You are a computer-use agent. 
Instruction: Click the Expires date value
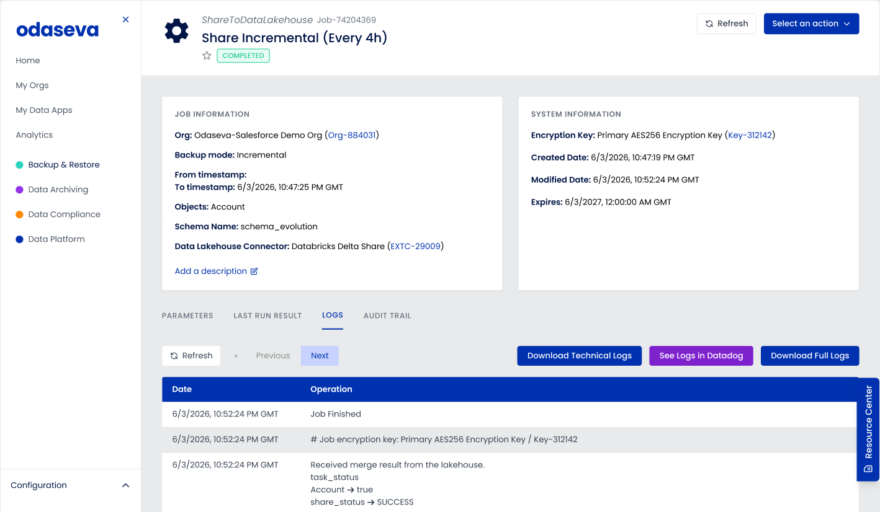618,202
